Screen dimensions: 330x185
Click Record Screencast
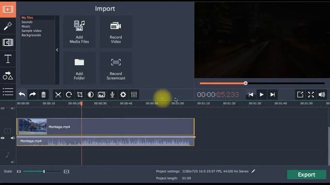(115, 68)
